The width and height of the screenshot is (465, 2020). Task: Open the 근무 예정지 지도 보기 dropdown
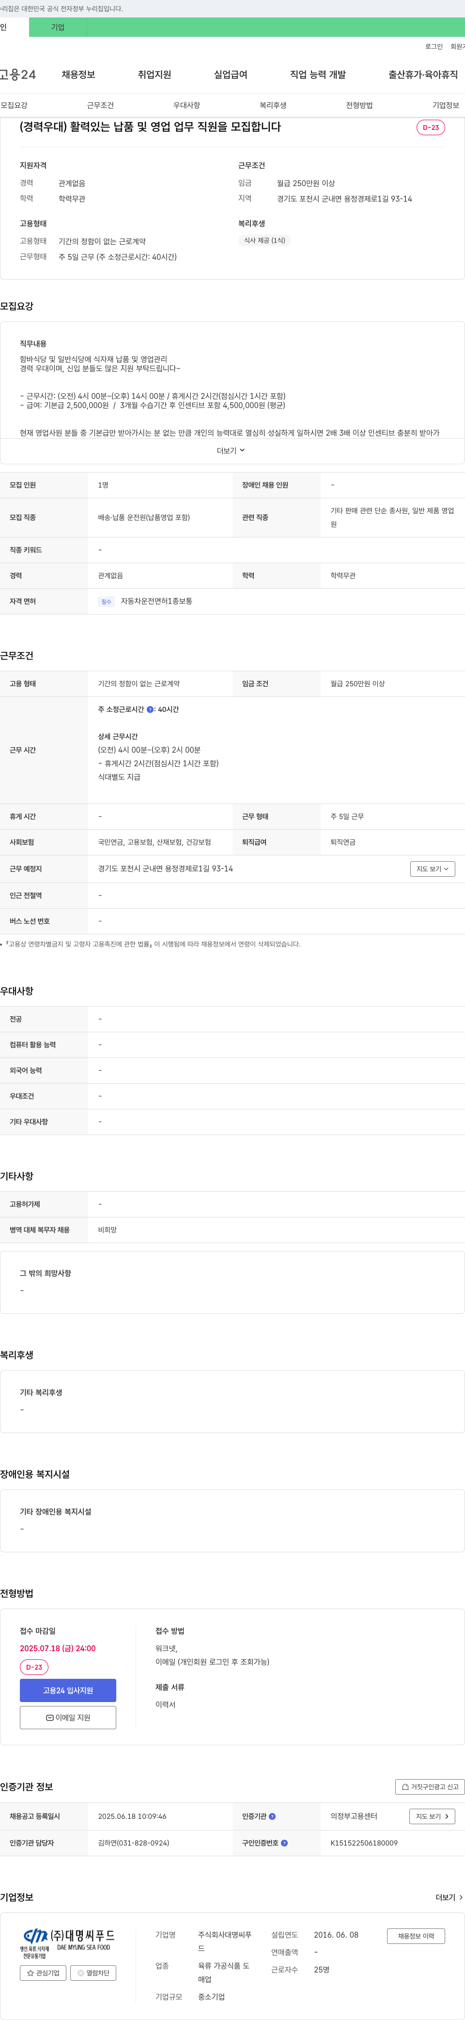point(432,869)
